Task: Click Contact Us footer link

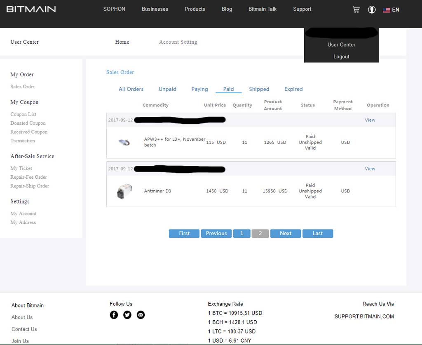Action: [24, 329]
